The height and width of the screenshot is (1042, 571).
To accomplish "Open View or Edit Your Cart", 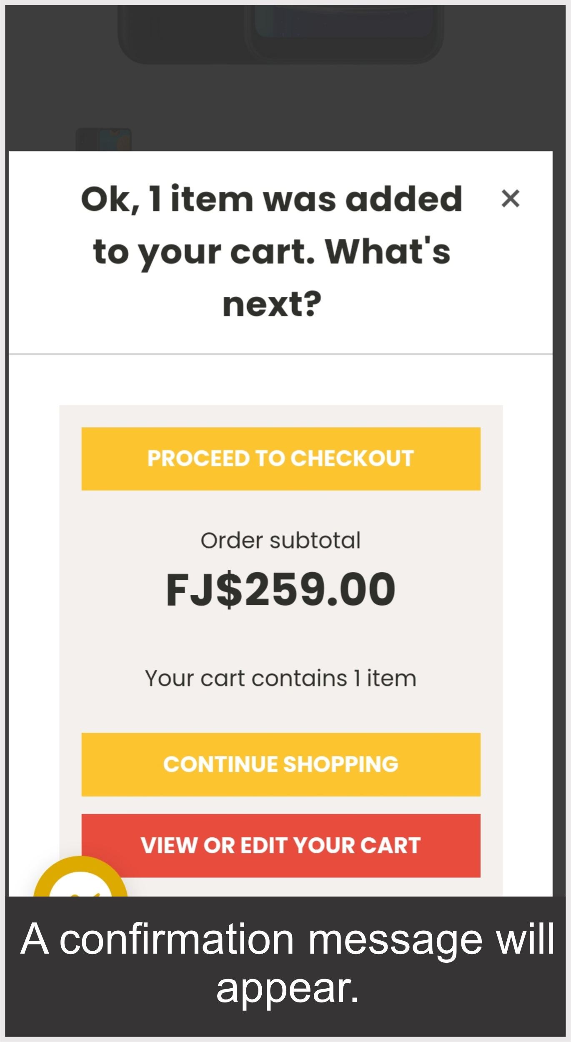I will pos(280,845).
